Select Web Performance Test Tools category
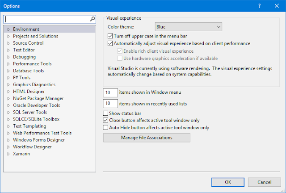 click(x=42, y=133)
